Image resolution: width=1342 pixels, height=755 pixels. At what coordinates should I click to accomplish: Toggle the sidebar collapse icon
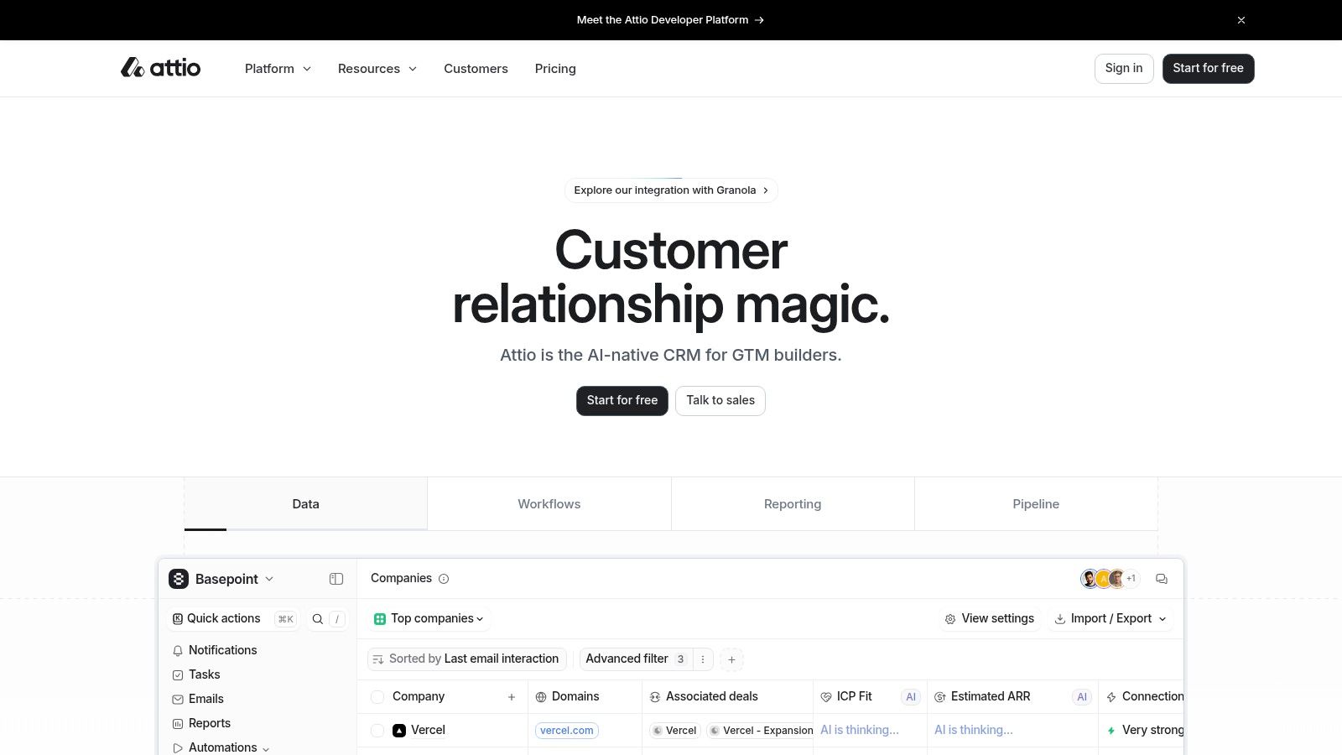pos(336,579)
